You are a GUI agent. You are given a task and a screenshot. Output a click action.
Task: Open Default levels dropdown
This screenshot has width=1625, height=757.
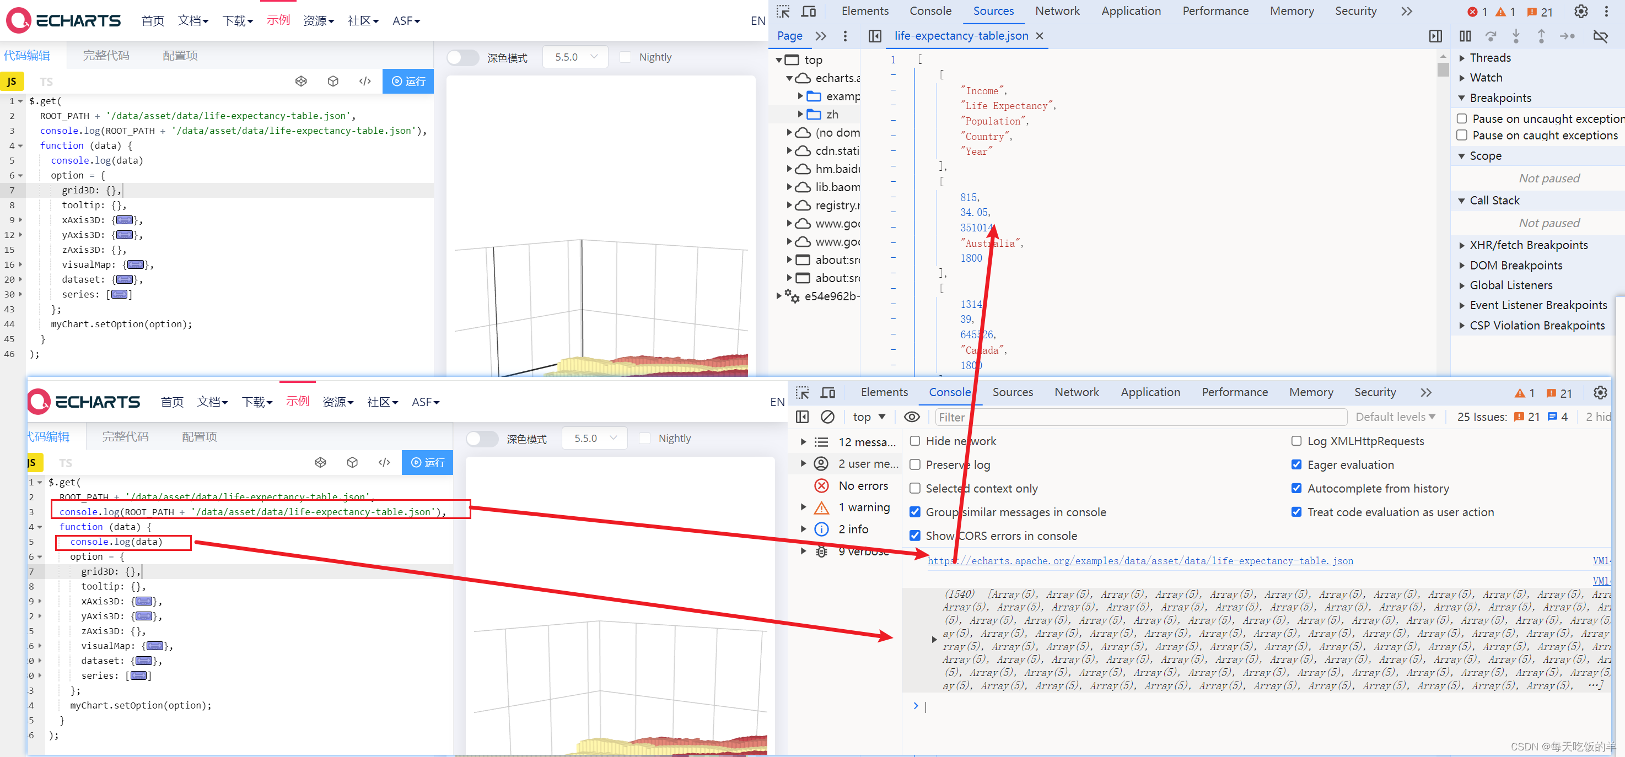pos(1395,417)
